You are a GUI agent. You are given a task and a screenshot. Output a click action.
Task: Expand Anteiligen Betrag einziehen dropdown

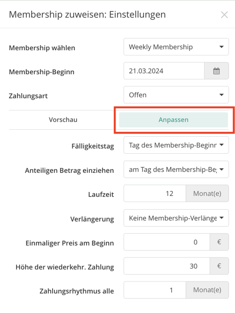(176, 170)
